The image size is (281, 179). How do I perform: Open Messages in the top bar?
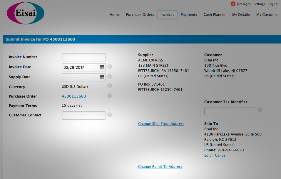(244, 4)
